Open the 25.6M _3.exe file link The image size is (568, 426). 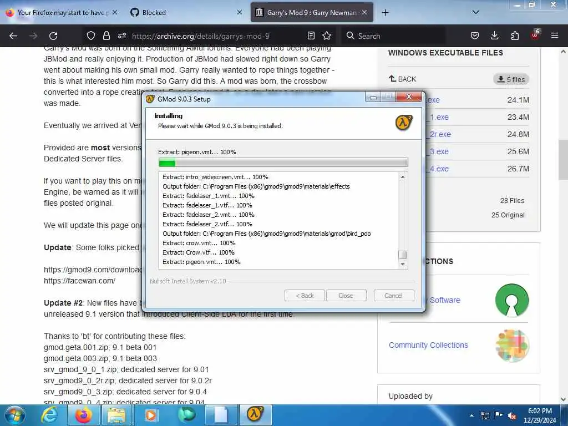[438, 151]
